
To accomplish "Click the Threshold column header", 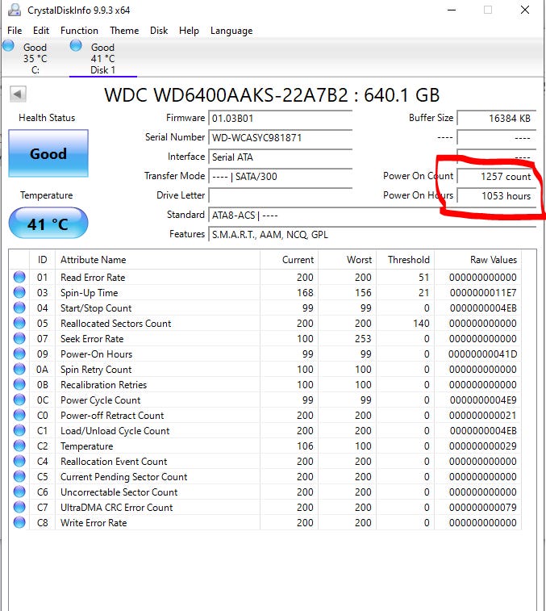I will pos(405,260).
